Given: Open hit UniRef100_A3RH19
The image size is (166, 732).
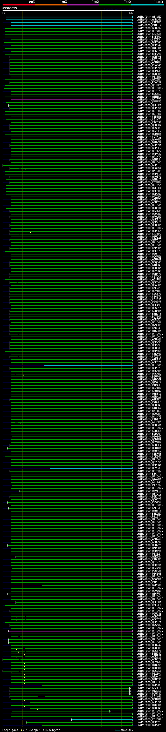Looking at the screenshot, I should 149,397.
